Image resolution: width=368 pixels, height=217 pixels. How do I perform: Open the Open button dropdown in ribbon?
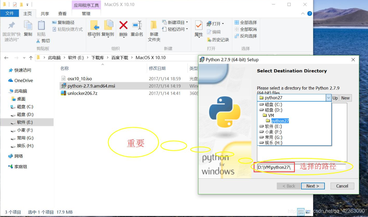[215, 24]
